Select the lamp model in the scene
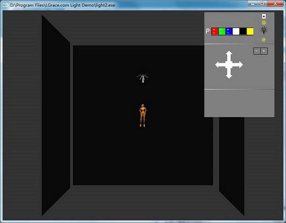The width and height of the screenshot is (286, 223). pyautogui.click(x=142, y=78)
